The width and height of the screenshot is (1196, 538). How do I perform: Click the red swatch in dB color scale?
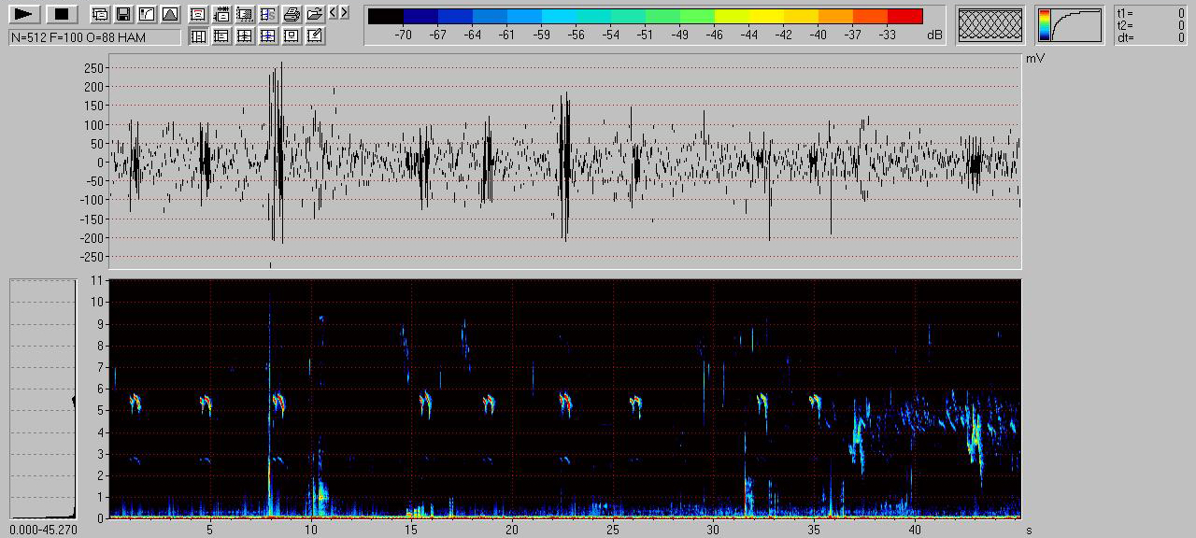(x=904, y=16)
